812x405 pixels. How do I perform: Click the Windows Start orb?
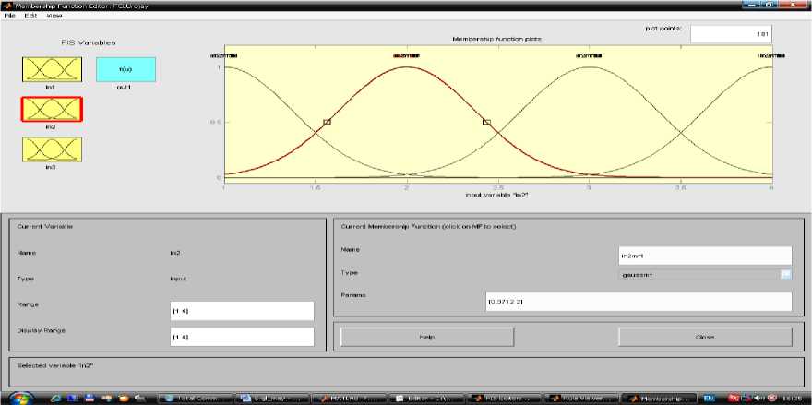[x=18, y=398]
